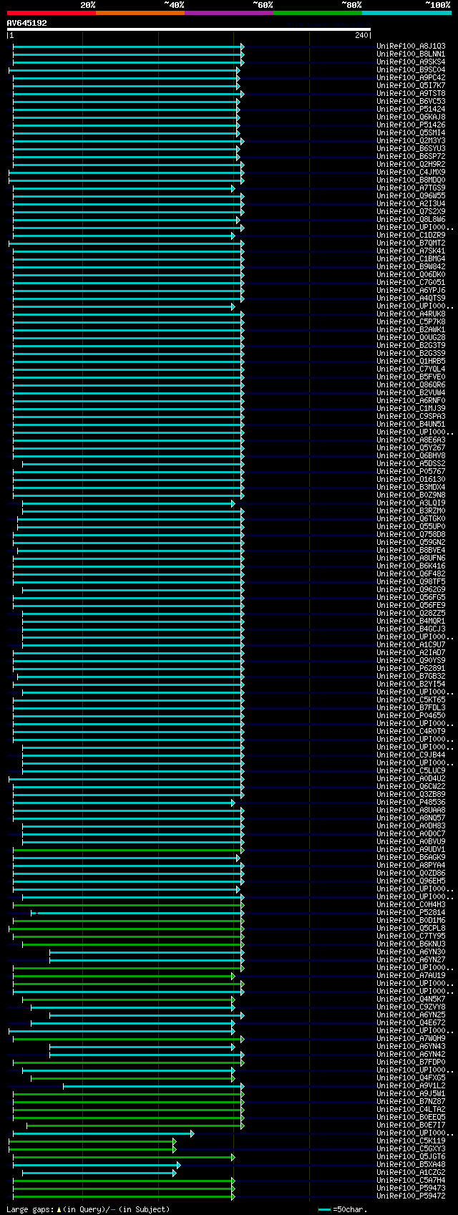Open hit UniRef100_Q7S2X9
458x1215 pixels.
[x=411, y=212]
